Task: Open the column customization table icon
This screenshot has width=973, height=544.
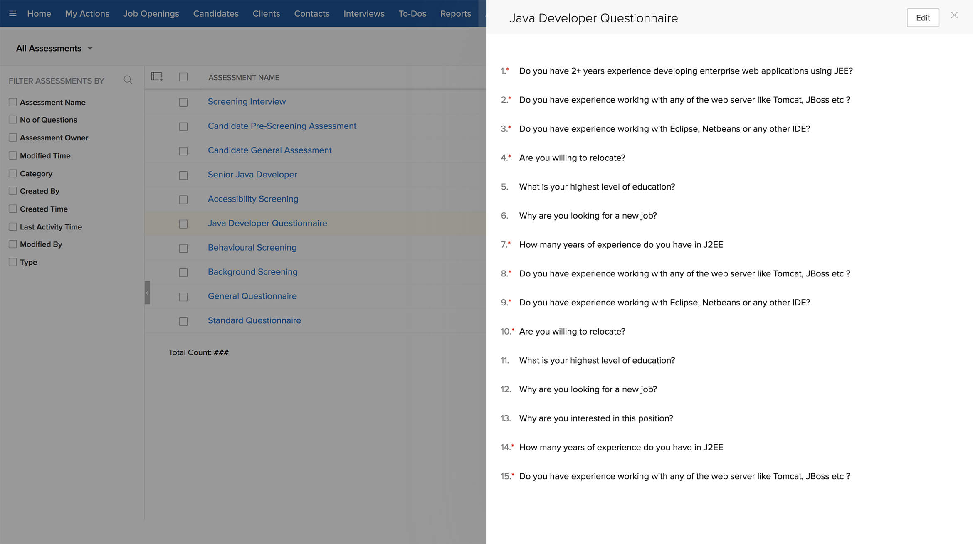Action: [x=157, y=77]
